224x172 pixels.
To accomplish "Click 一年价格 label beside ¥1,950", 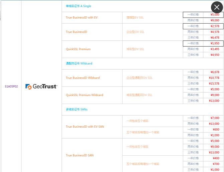I will (x=193, y=43).
